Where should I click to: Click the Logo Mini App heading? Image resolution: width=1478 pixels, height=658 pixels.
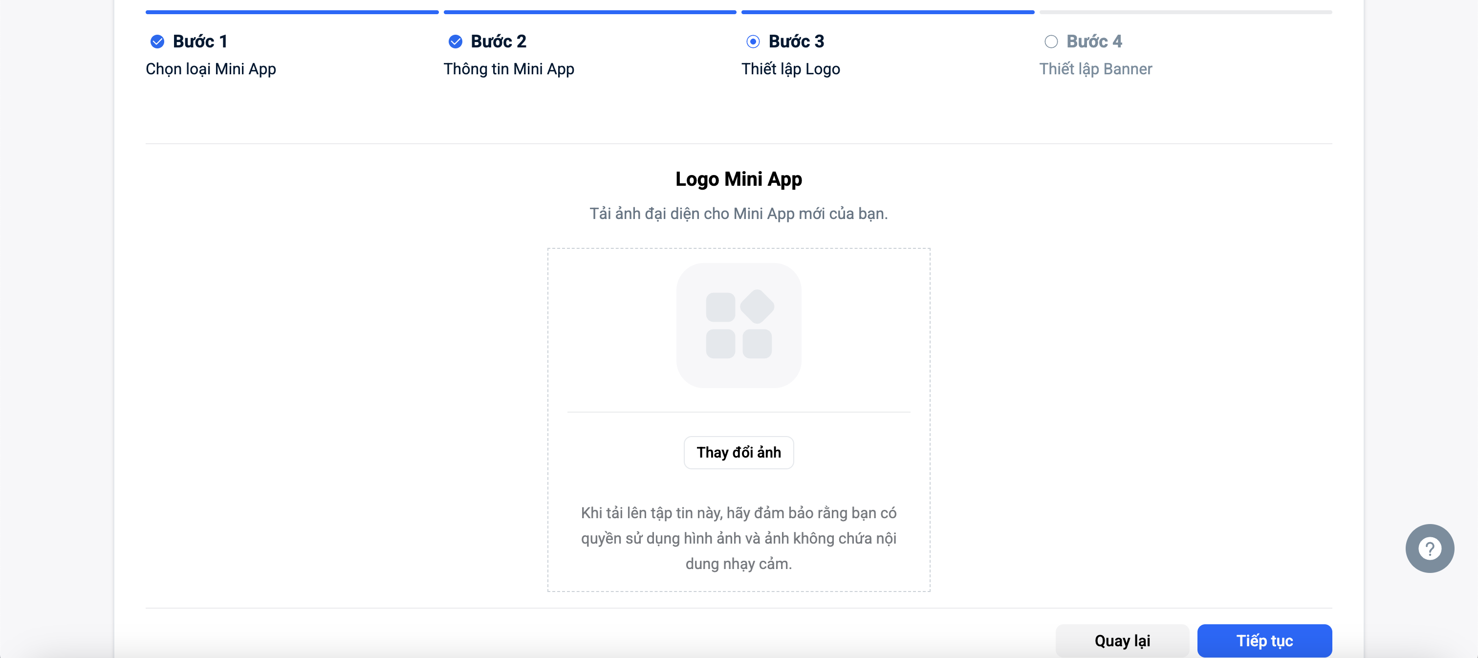739,179
